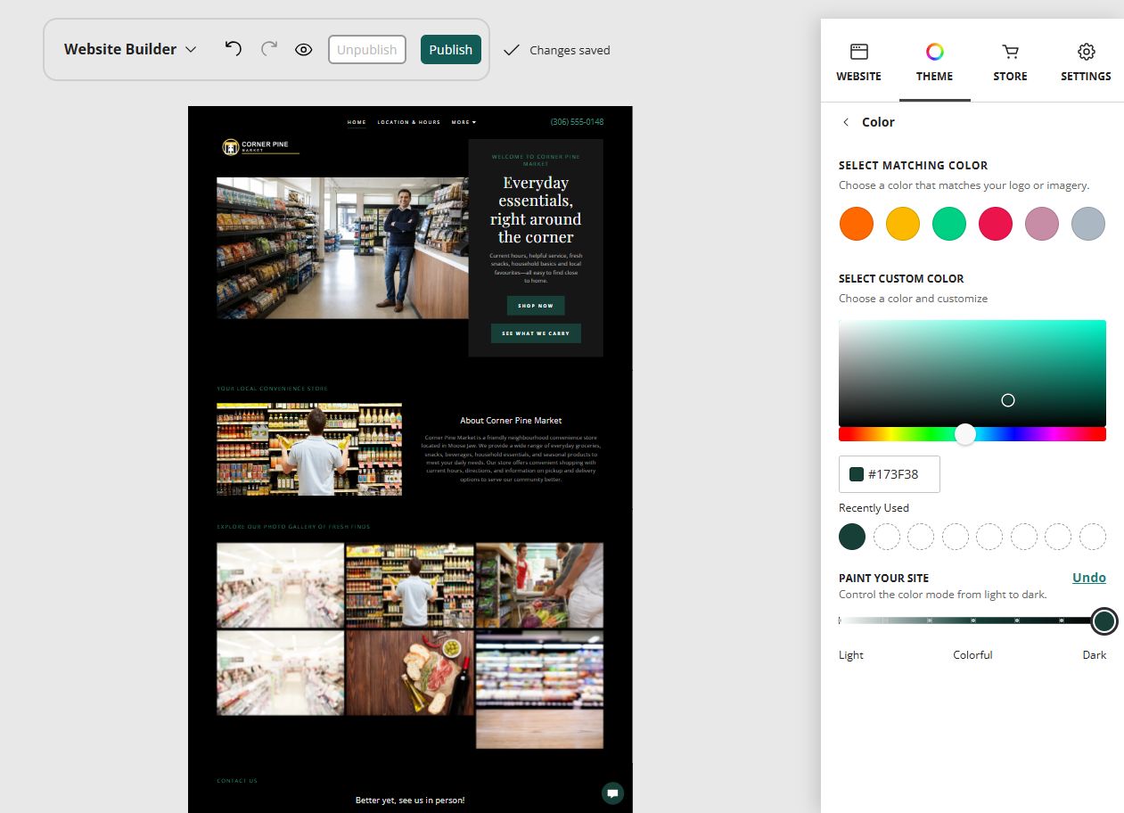This screenshot has width=1124, height=813.
Task: Click the hue slider handle
Action: (965, 434)
